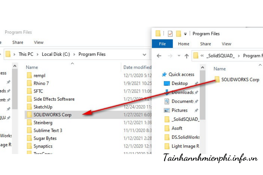
Task: Expand the Local Disk (C:) breadcrumb chevron
Action: coord(74,54)
